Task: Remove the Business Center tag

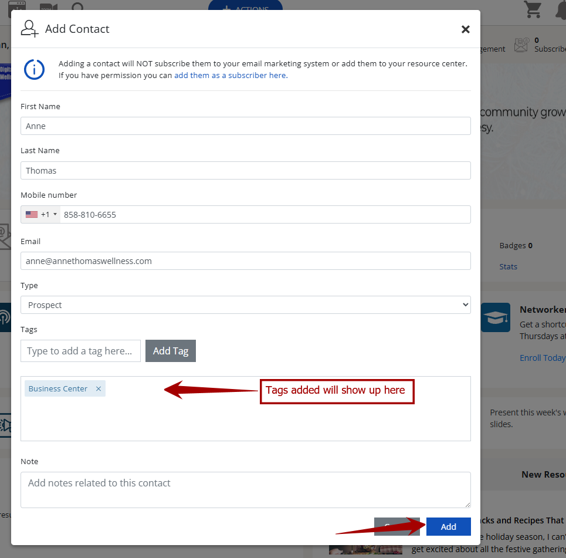Action: [99, 388]
